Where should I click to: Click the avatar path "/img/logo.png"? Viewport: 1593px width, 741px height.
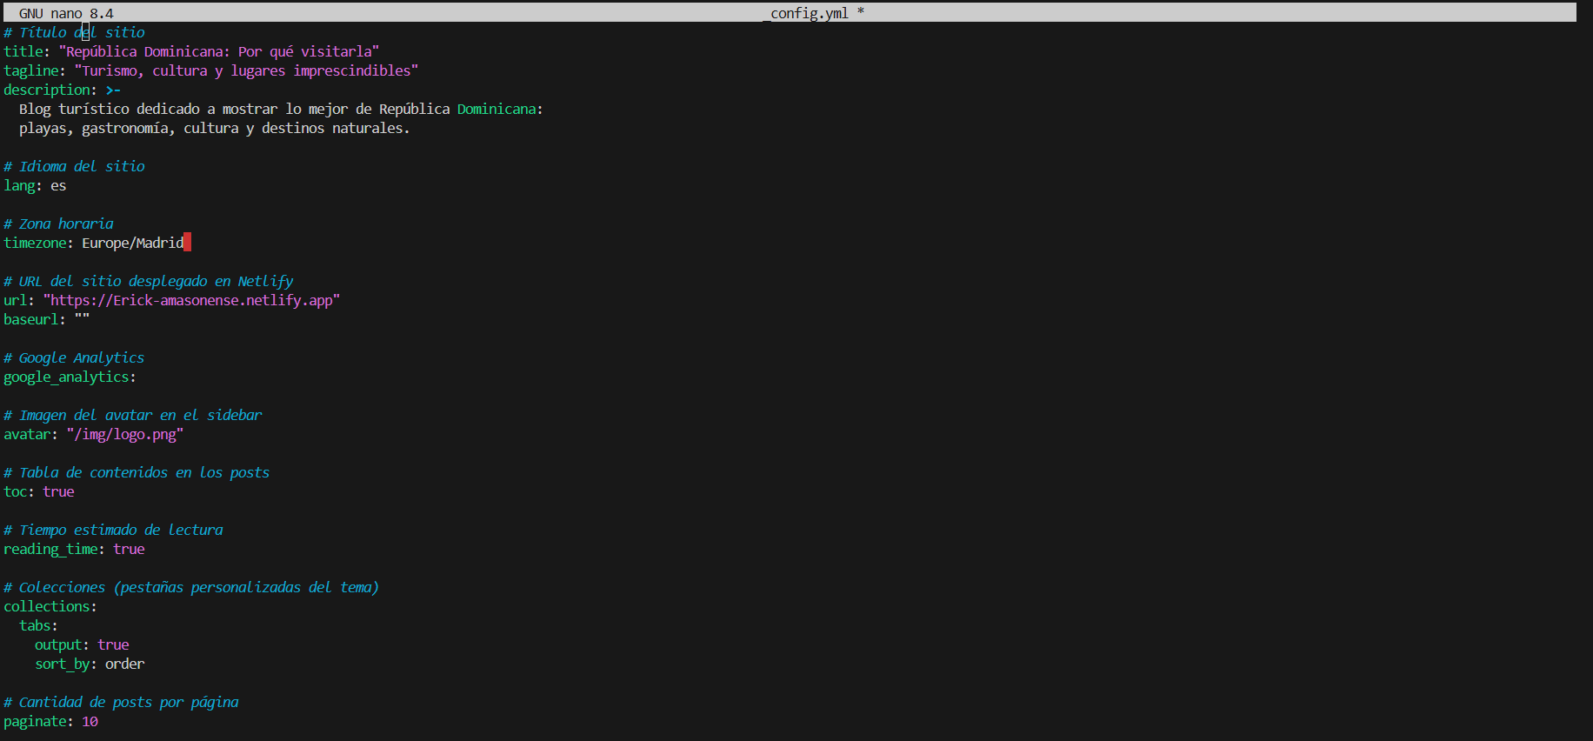(x=124, y=434)
